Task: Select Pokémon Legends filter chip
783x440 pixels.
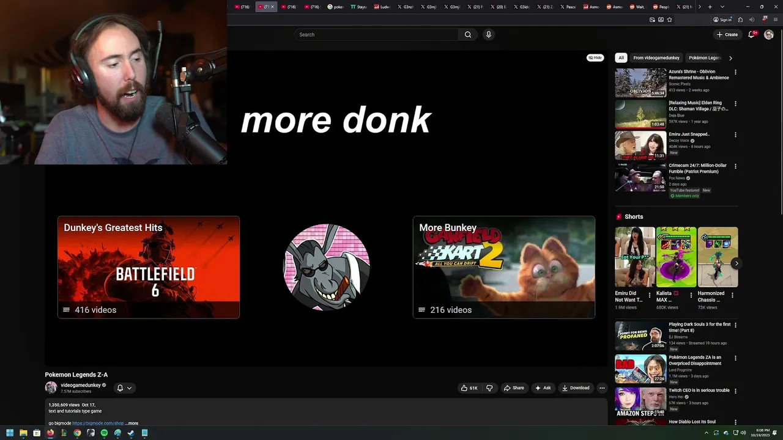Action: pyautogui.click(x=705, y=58)
